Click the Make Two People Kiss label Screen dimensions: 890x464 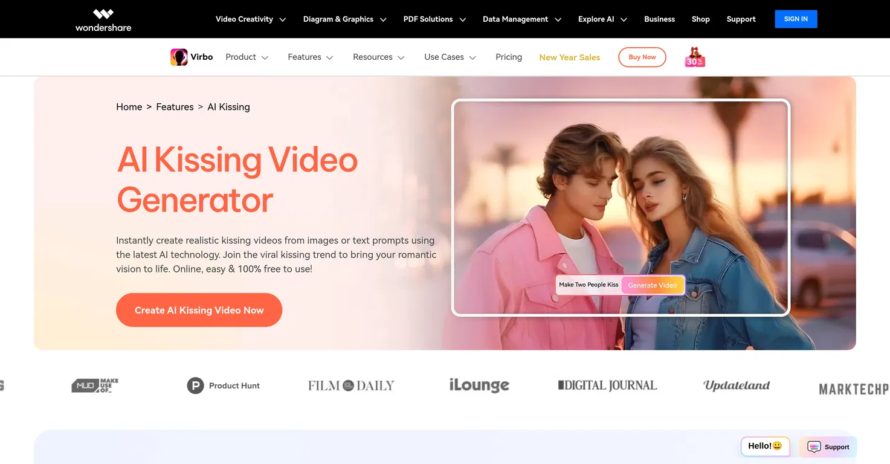point(588,285)
